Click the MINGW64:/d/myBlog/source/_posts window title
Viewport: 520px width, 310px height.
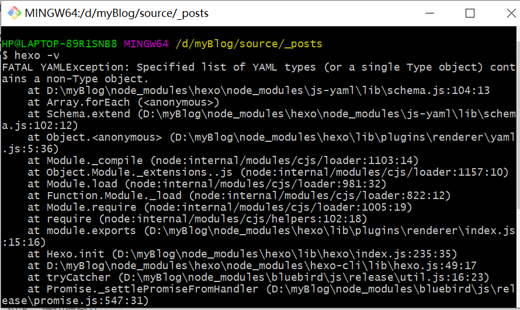(x=117, y=13)
